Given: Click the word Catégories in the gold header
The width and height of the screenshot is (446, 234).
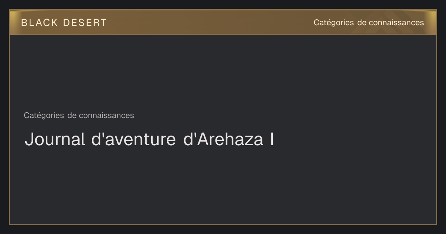Looking at the screenshot, I should pyautogui.click(x=334, y=23).
